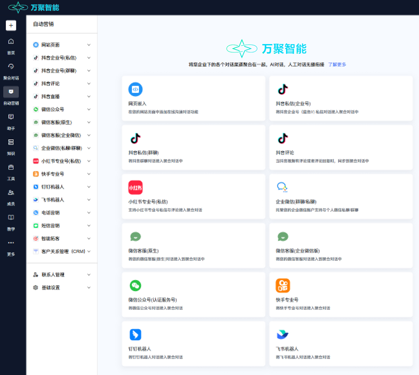Open the 成员 members sidebar icon
This screenshot has height=375, width=419.
pyautogui.click(x=11, y=192)
